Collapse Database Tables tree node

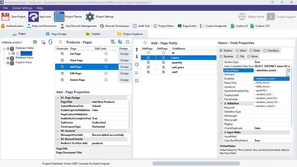click(x=4, y=49)
